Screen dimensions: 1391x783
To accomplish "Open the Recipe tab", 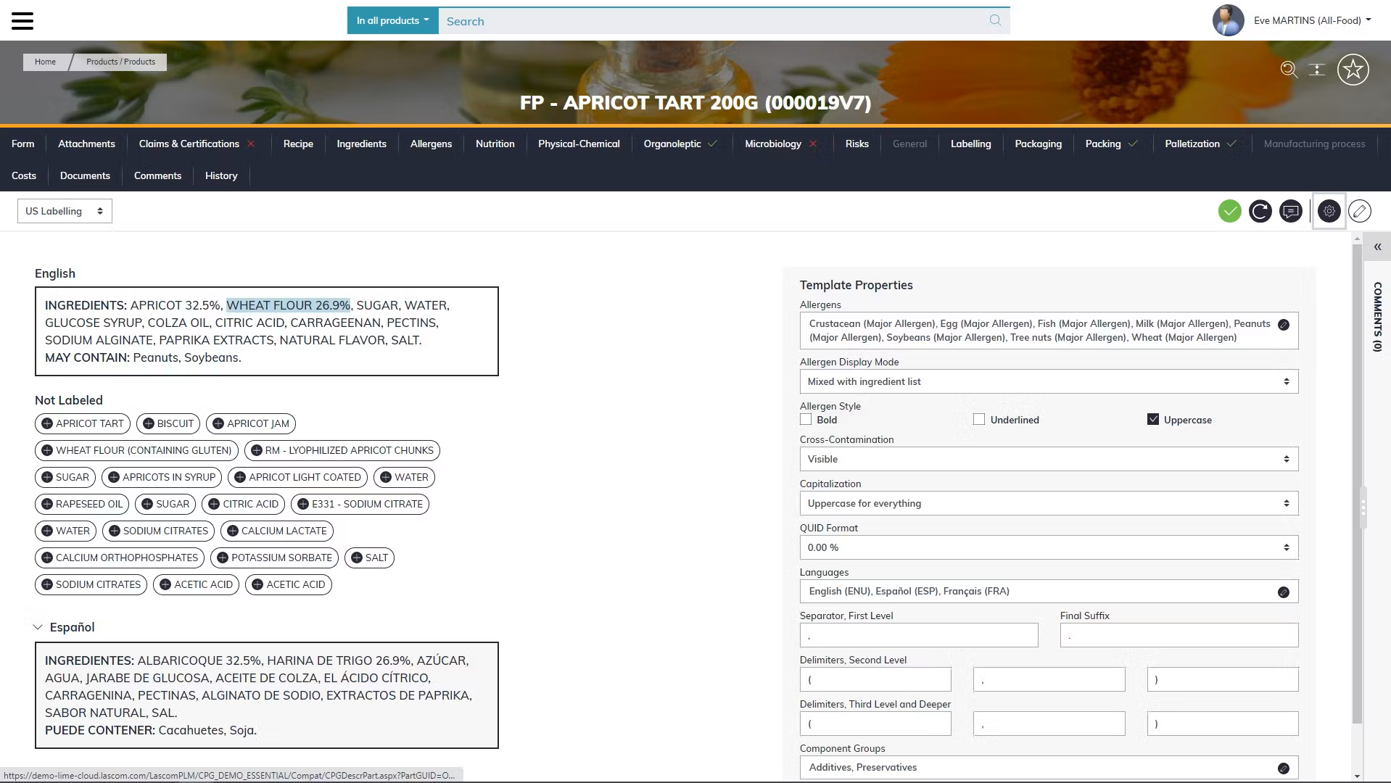I will coord(298,144).
